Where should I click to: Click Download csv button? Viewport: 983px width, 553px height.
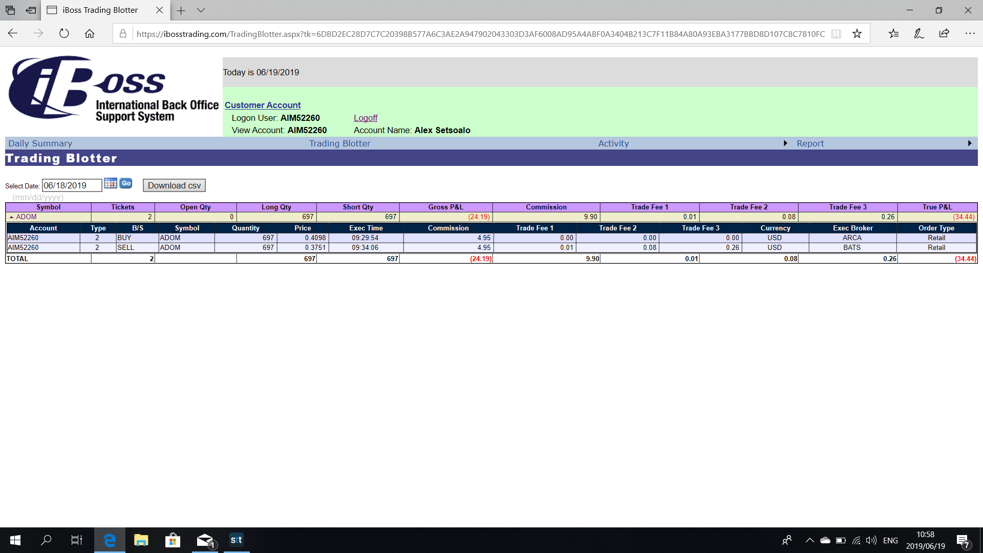(174, 185)
